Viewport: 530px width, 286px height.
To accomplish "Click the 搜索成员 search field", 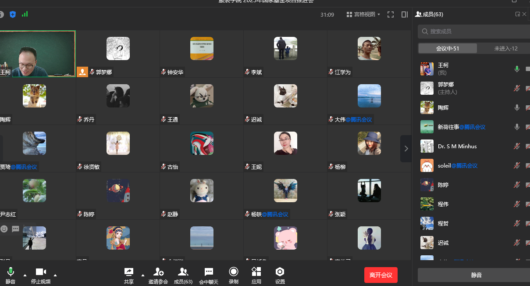I will [x=476, y=32].
